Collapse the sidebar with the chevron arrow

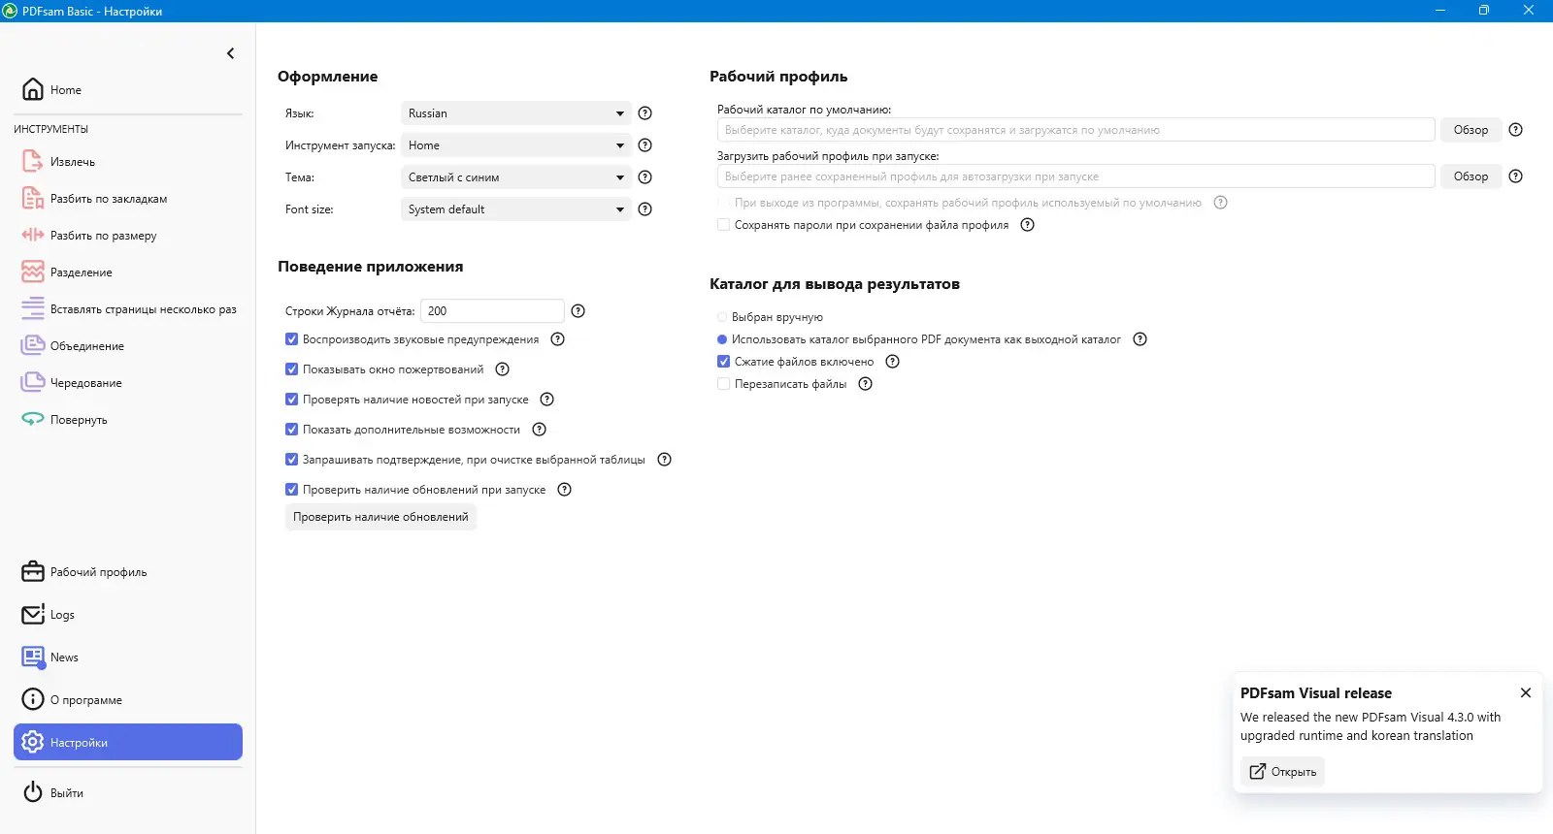[230, 53]
